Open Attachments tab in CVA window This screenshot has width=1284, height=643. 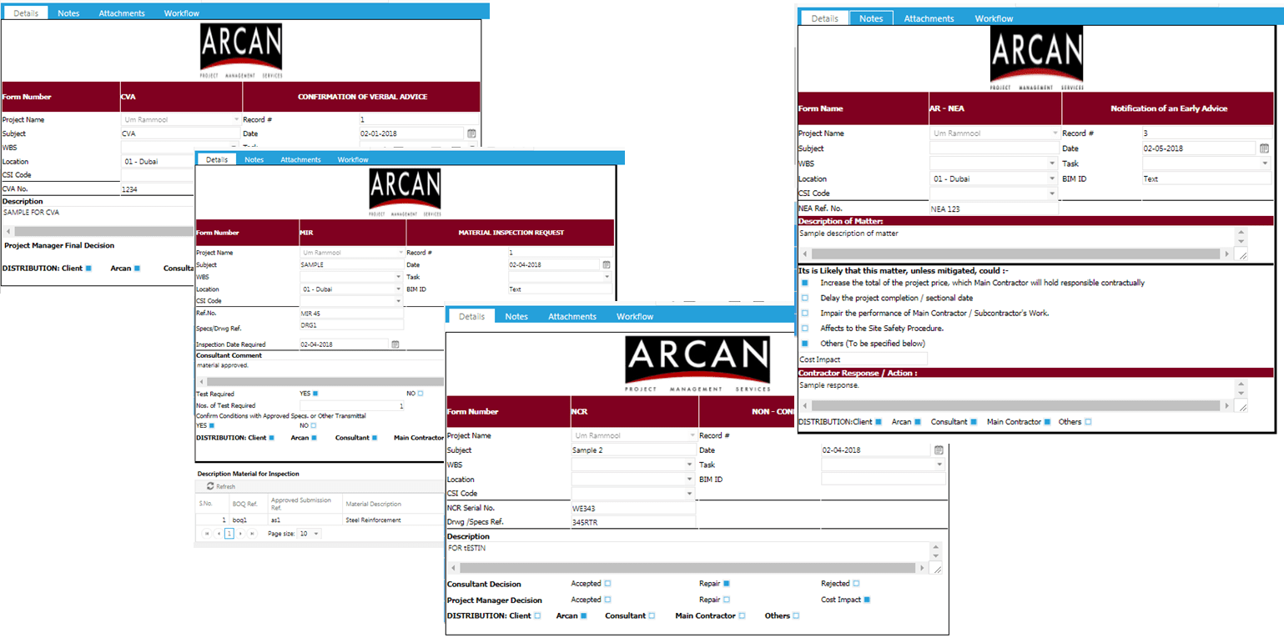point(122,13)
